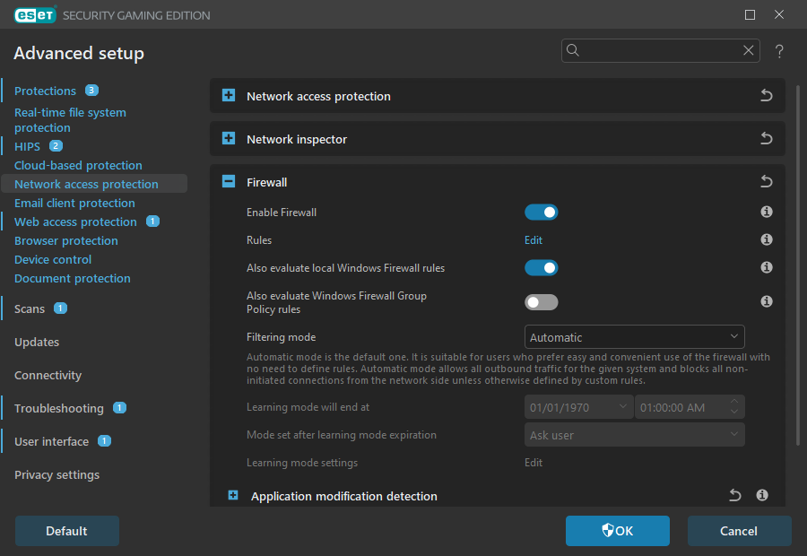Edit the firewall Rules

(x=534, y=240)
